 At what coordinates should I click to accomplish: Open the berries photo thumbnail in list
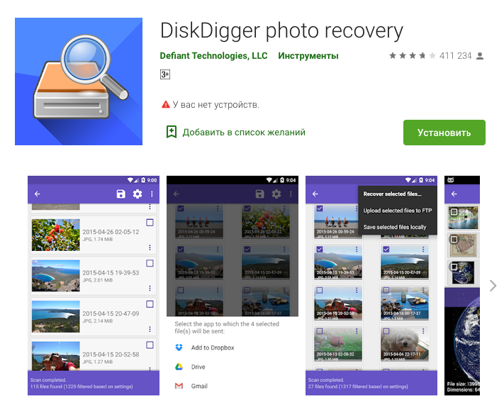[56, 235]
